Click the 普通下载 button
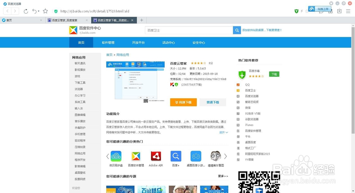The image size is (355, 193). 213,102
